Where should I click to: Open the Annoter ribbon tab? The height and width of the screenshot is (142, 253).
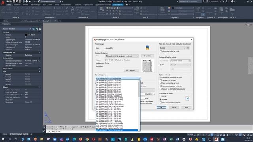pyautogui.click(x=25, y=5)
